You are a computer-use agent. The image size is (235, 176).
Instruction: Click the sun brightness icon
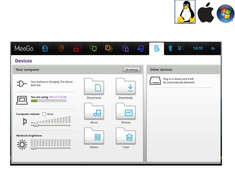coord(22,144)
